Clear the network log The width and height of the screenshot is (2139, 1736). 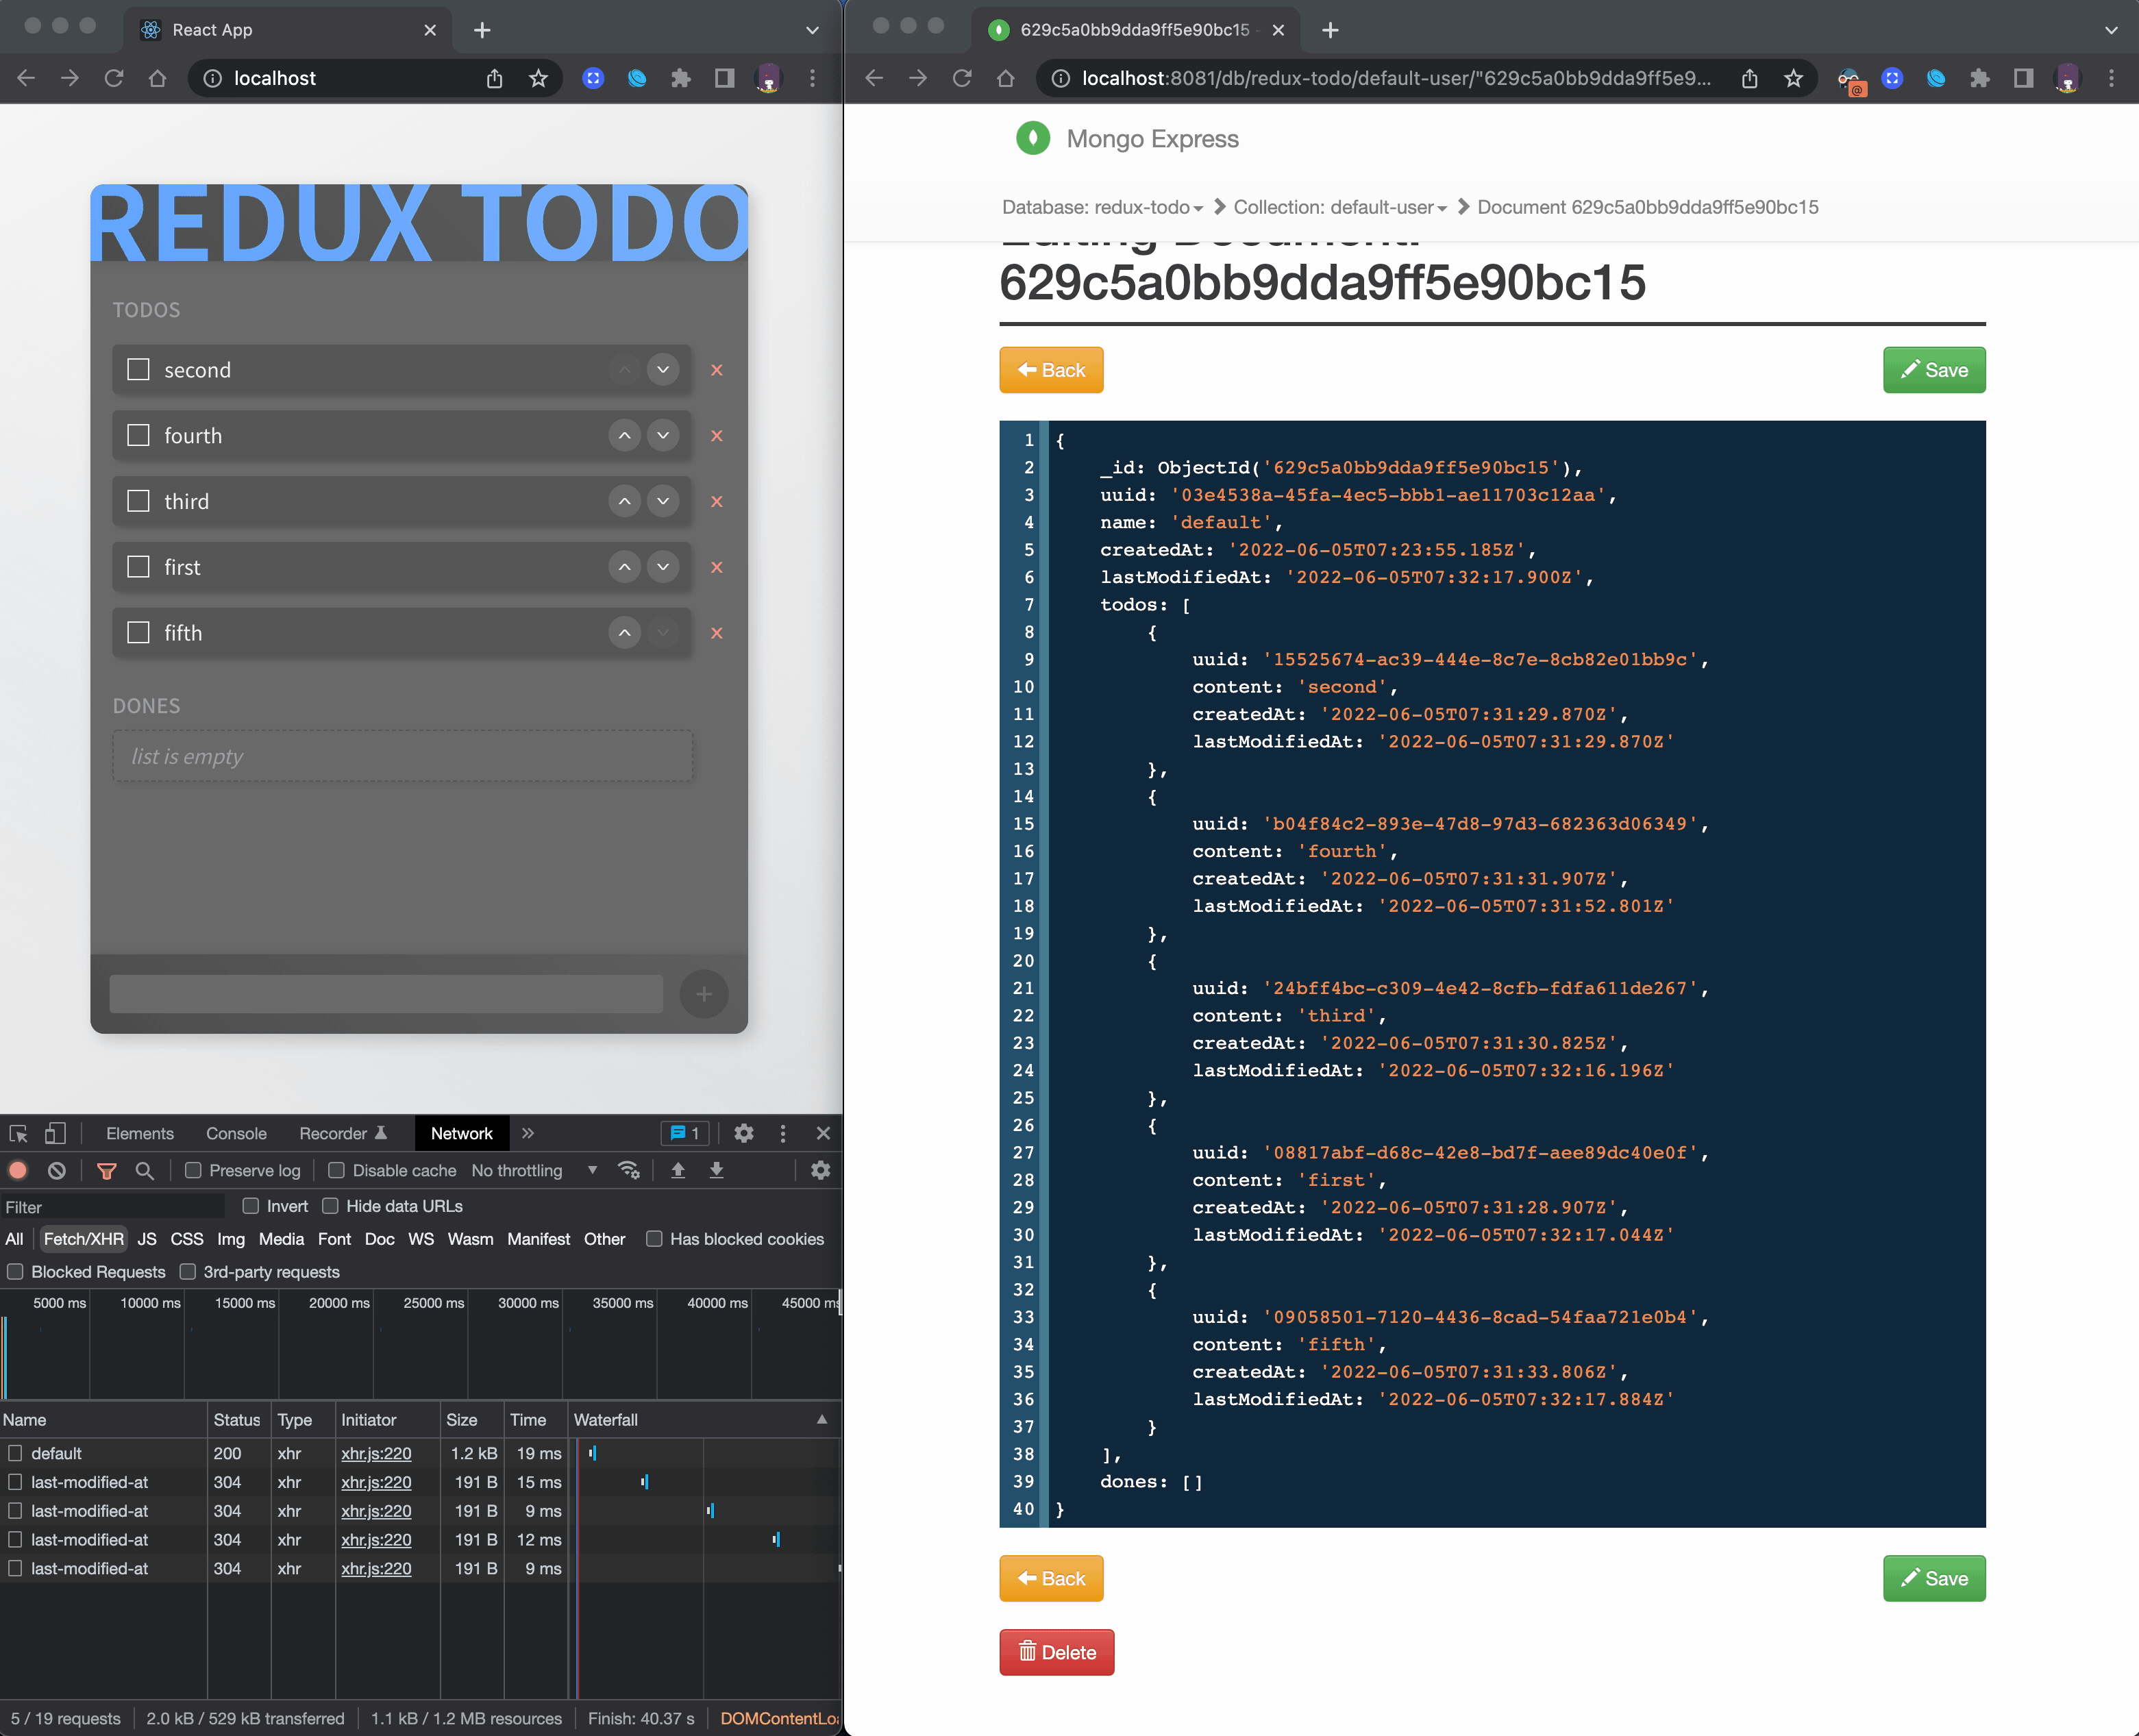[x=57, y=1170]
